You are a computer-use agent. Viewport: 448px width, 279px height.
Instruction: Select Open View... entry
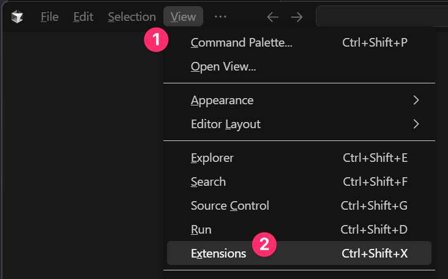(x=299, y=67)
